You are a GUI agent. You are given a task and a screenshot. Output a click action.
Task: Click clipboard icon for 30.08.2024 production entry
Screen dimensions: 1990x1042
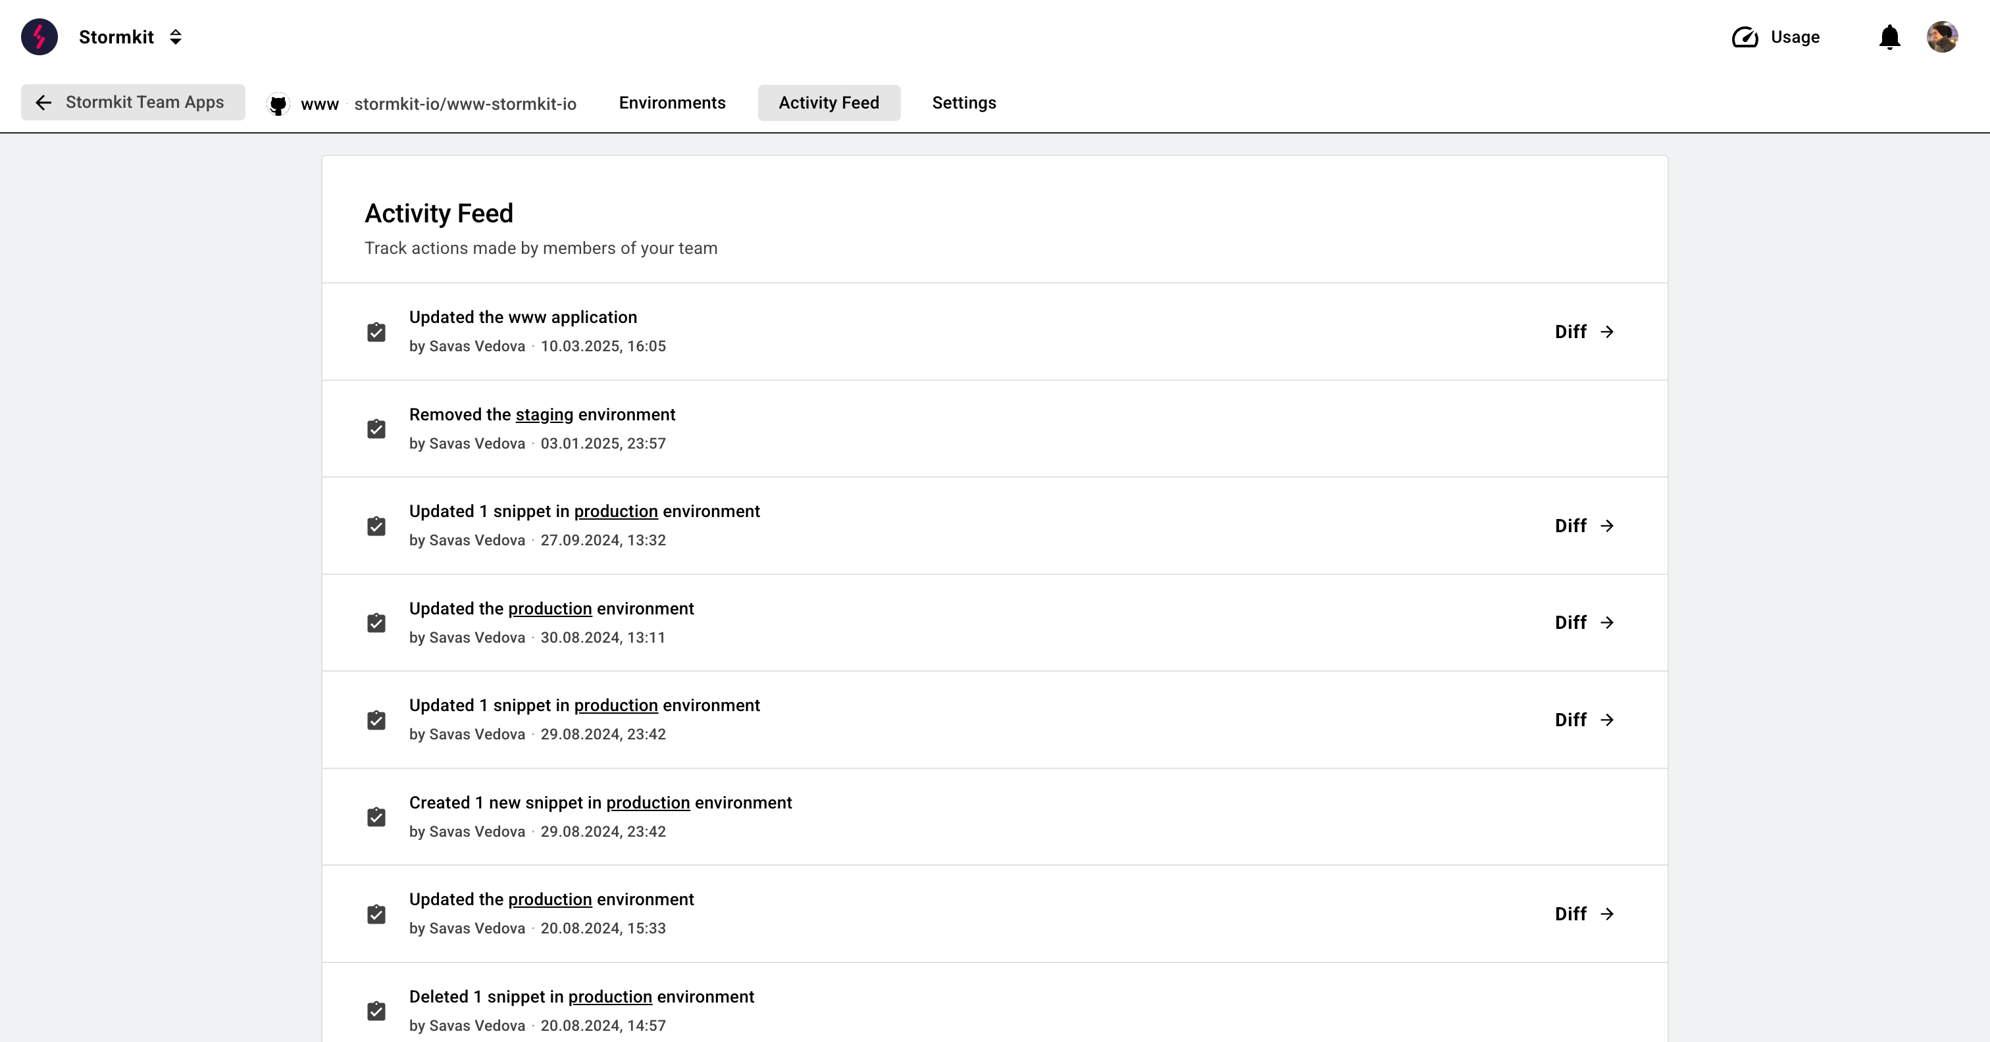coord(376,622)
